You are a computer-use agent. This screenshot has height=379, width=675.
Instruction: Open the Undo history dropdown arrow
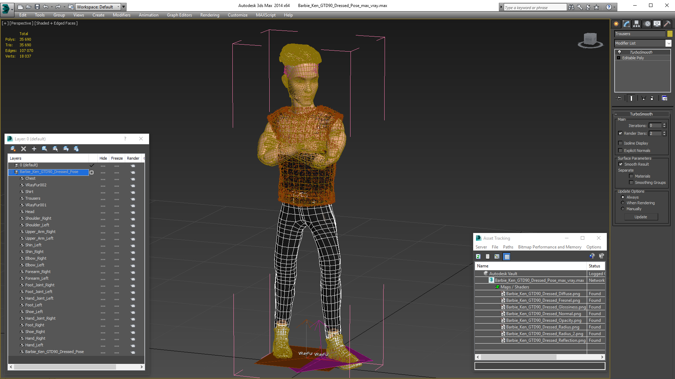coord(51,7)
